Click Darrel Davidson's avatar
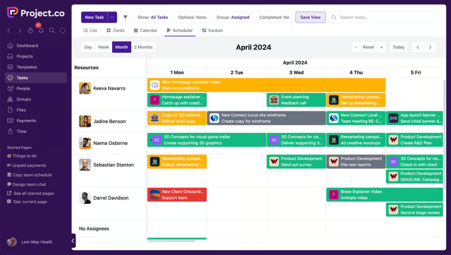 85,198
